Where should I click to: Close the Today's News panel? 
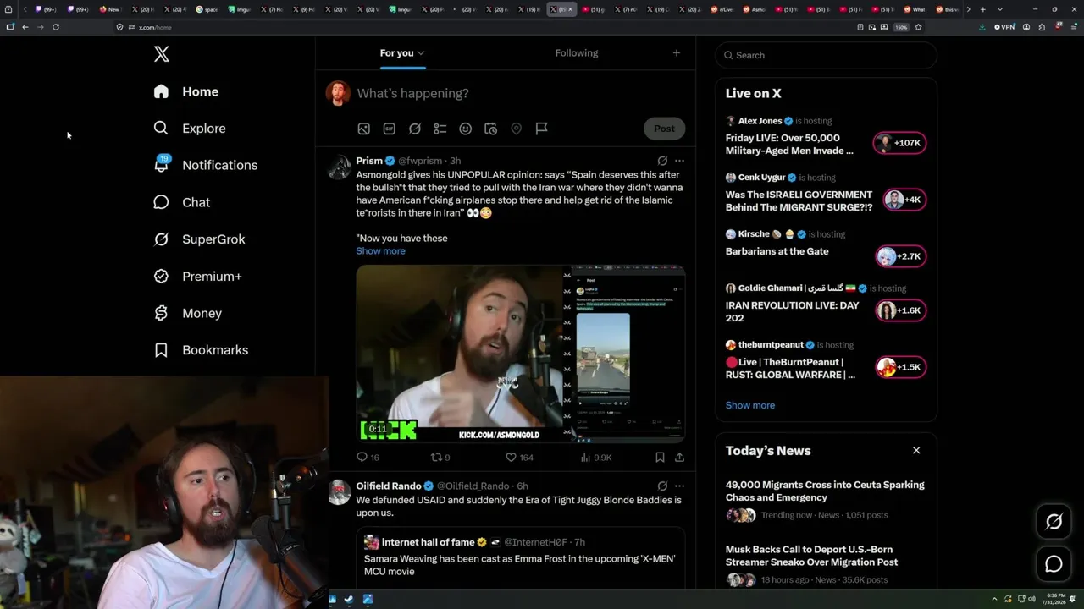pos(916,450)
